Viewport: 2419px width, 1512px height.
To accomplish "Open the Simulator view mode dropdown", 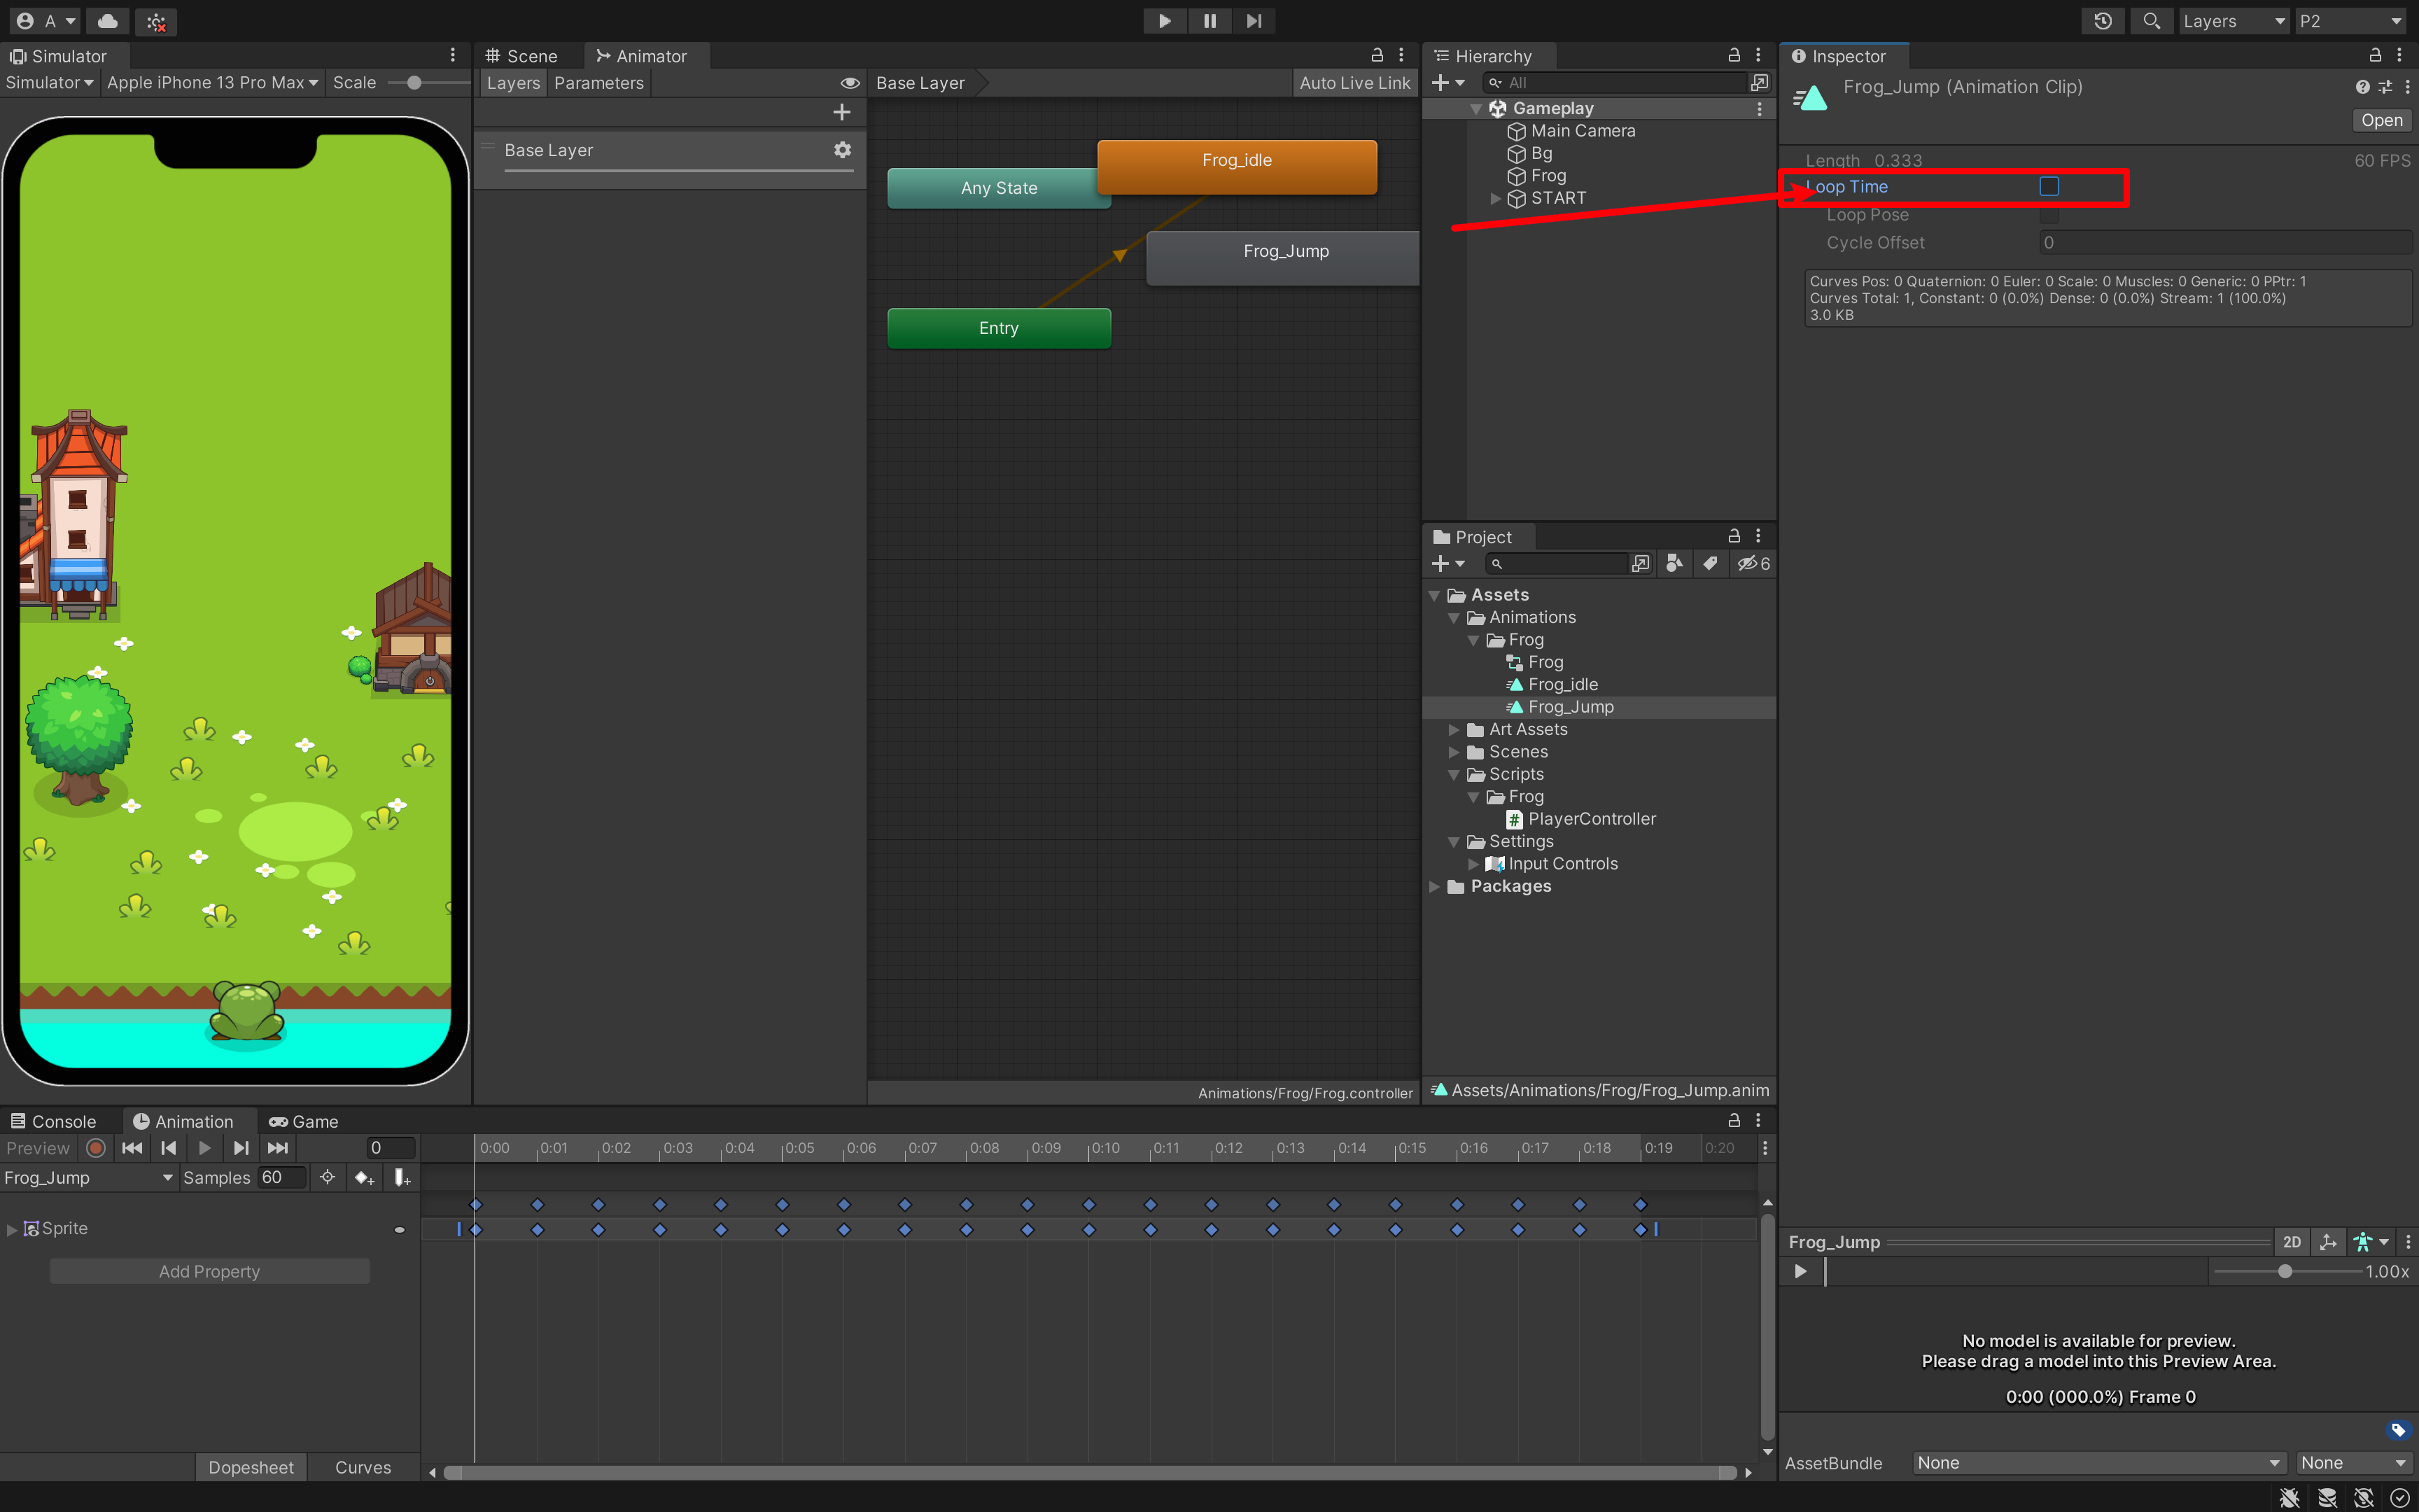I will point(49,83).
